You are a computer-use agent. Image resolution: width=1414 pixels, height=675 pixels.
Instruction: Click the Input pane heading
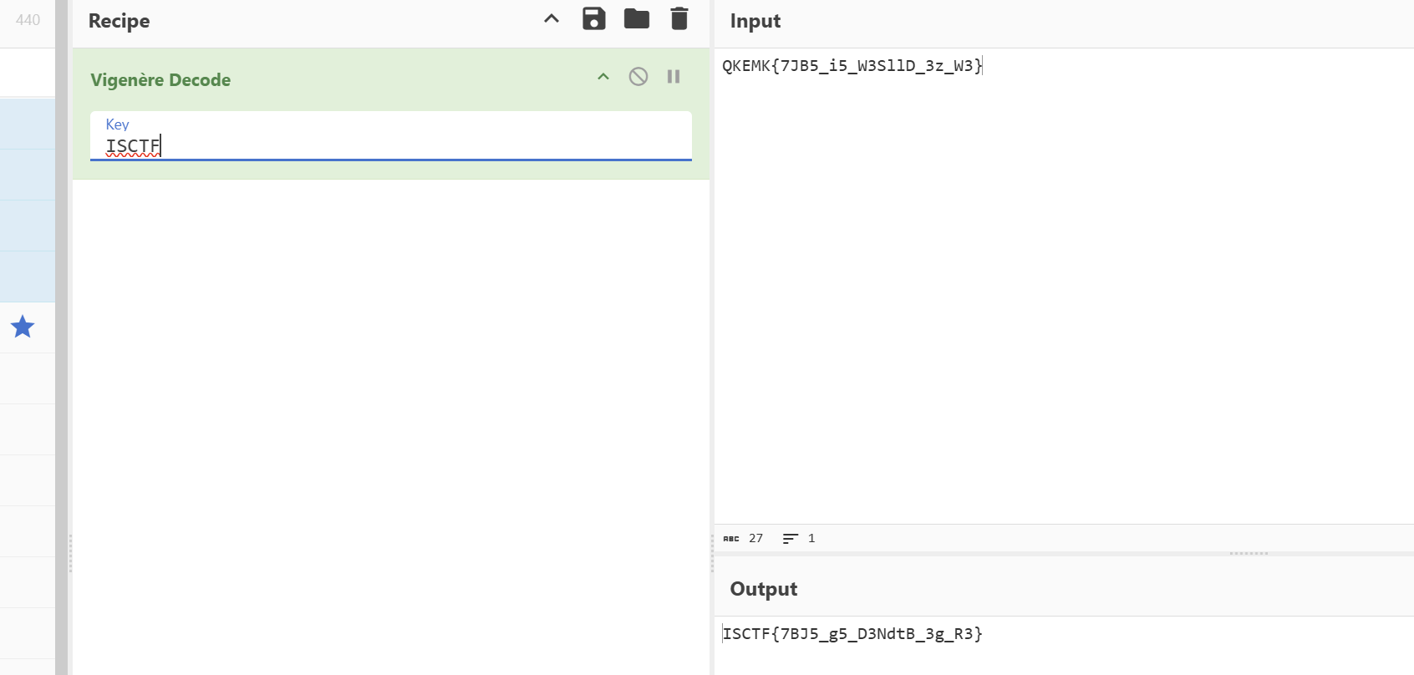755,21
